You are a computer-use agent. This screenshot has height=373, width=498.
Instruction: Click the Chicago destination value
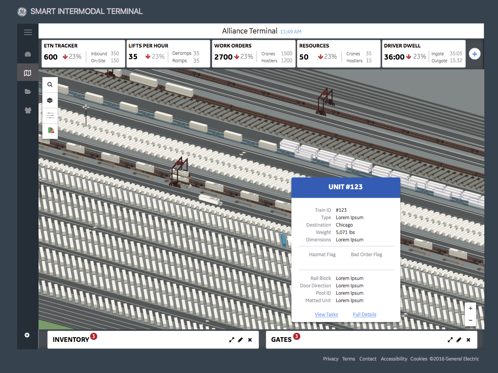click(344, 225)
